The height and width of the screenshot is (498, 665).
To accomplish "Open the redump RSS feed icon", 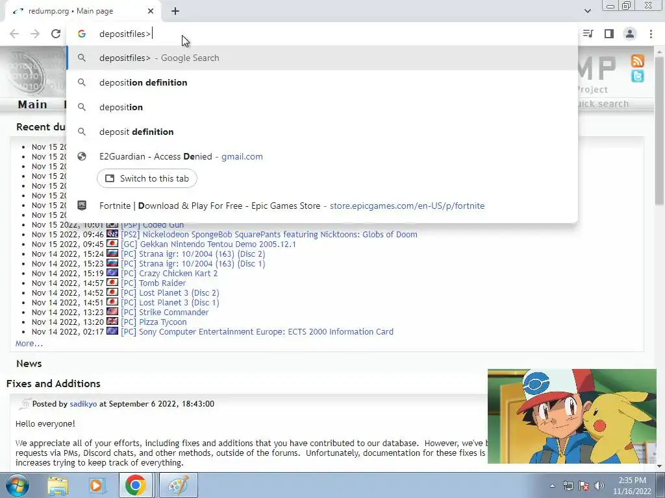I will (638, 60).
